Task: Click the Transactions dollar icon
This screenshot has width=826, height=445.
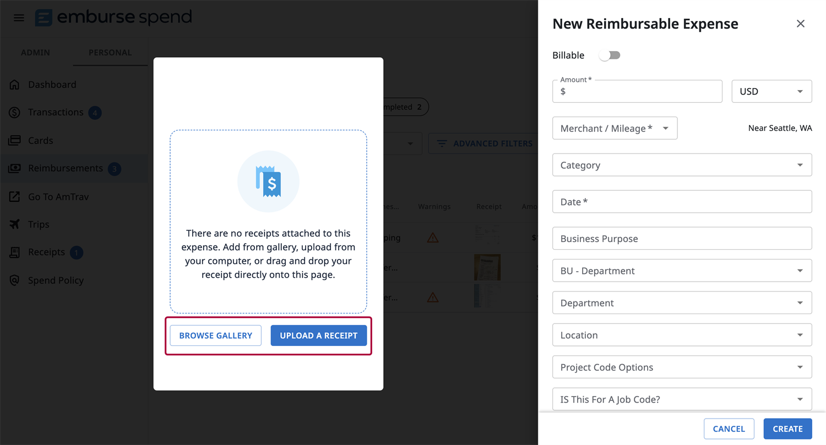Action: pyautogui.click(x=15, y=112)
